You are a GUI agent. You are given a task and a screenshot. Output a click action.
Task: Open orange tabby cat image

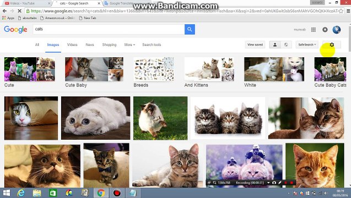tap(315, 166)
